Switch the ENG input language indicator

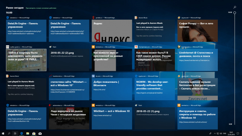coord(225,133)
